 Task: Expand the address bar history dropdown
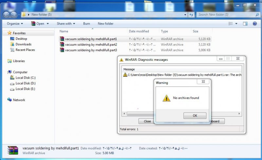tap(185, 15)
